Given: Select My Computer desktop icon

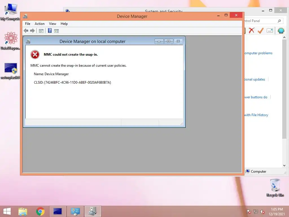Looking at the screenshot, I should (x=10, y=12).
